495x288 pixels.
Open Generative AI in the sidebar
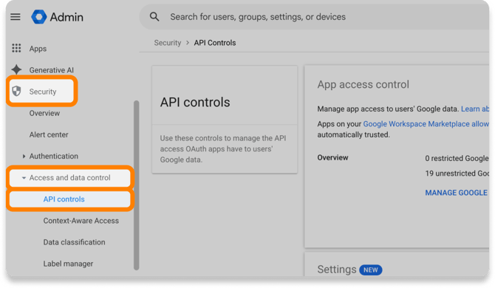pyautogui.click(x=52, y=70)
